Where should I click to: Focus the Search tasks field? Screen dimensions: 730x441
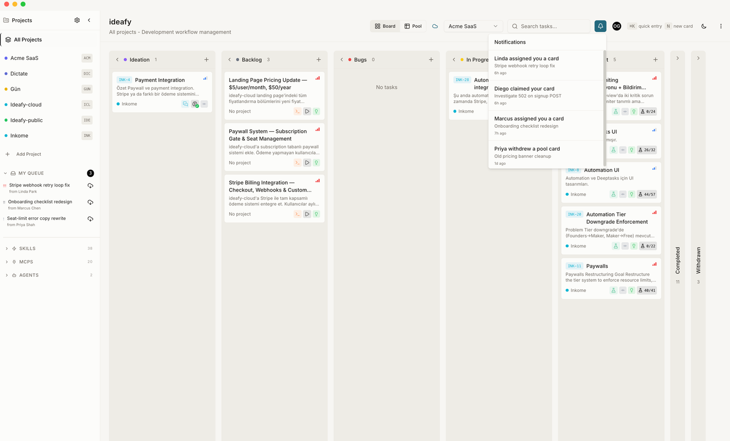(549, 26)
